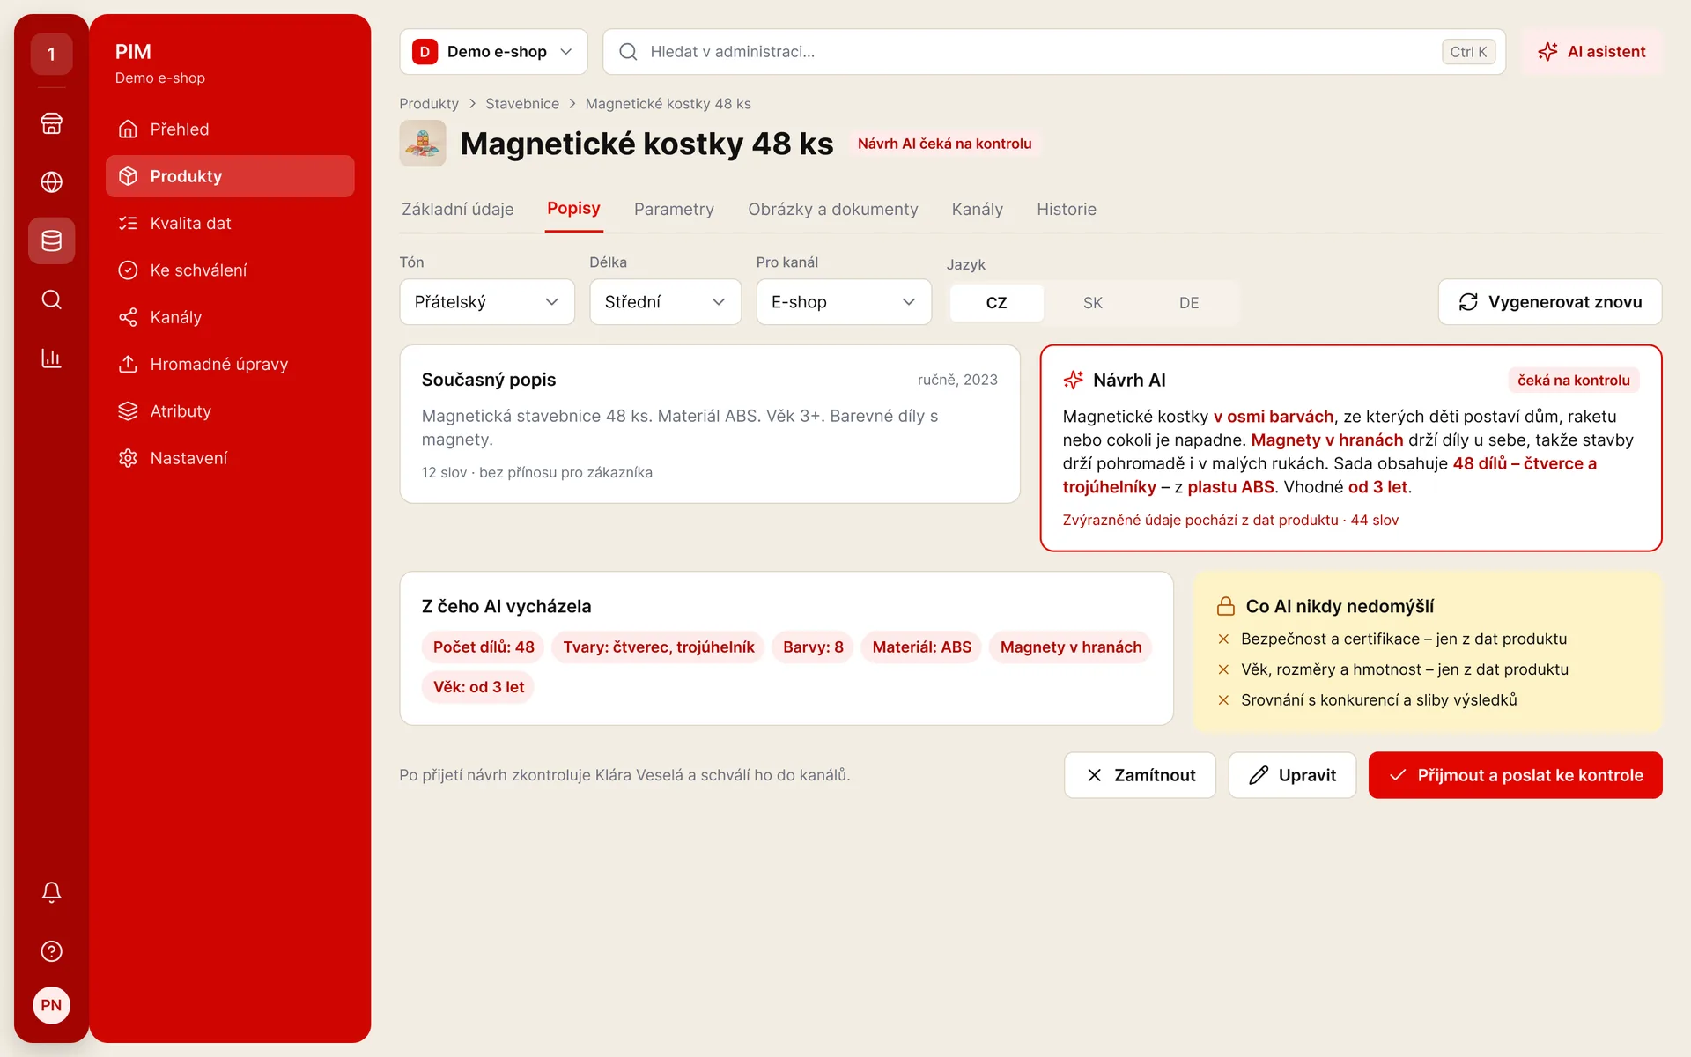Image resolution: width=1691 pixels, height=1057 pixels.
Task: Switch language to SK
Action: click(x=1092, y=303)
